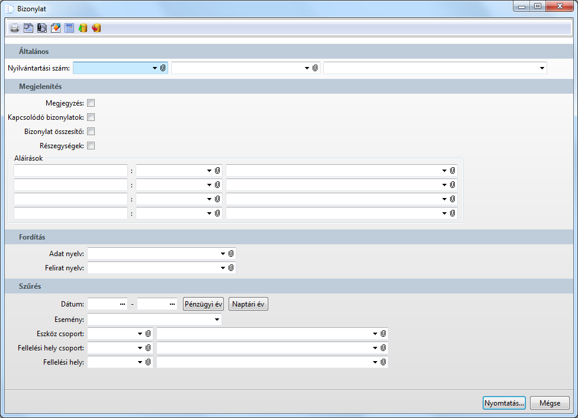This screenshot has height=418, width=578.
Task: Click fourth Aláírások row left text field
Action: 71,213
